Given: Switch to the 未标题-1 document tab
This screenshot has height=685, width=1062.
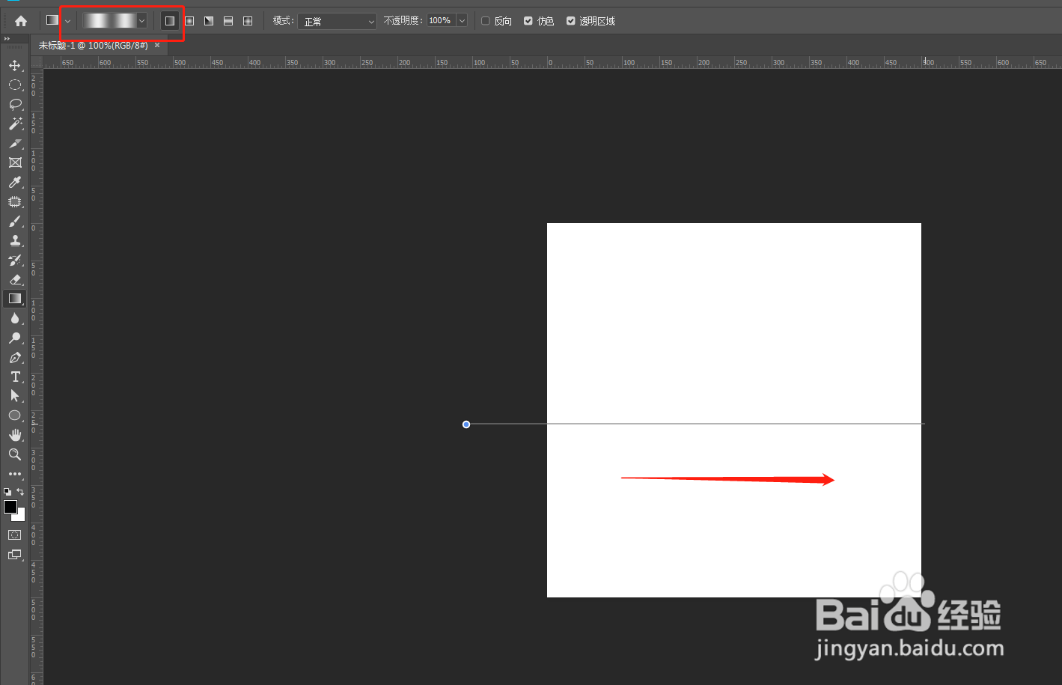Looking at the screenshot, I should (x=94, y=46).
